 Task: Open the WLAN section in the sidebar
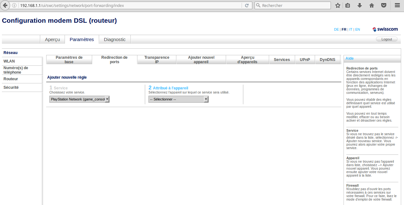[x=9, y=61]
